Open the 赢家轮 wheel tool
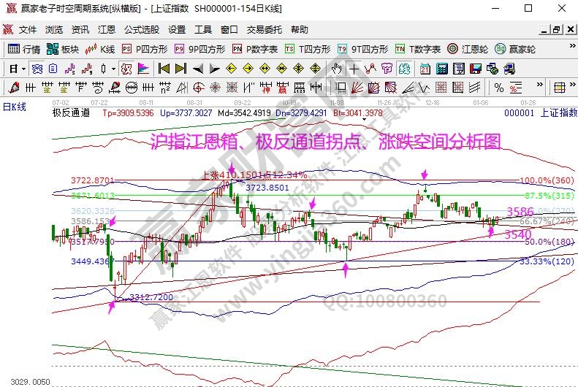The image size is (578, 387). point(515,49)
